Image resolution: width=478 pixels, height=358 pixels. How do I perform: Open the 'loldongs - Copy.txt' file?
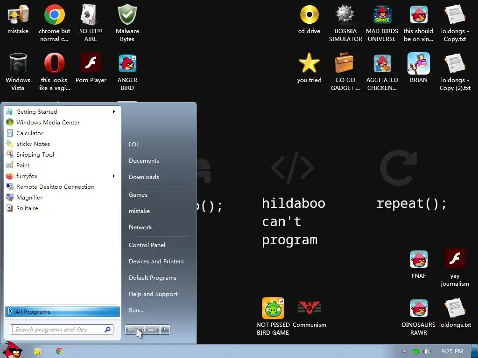(455, 14)
